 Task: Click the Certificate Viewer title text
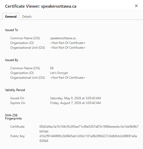[41, 6]
